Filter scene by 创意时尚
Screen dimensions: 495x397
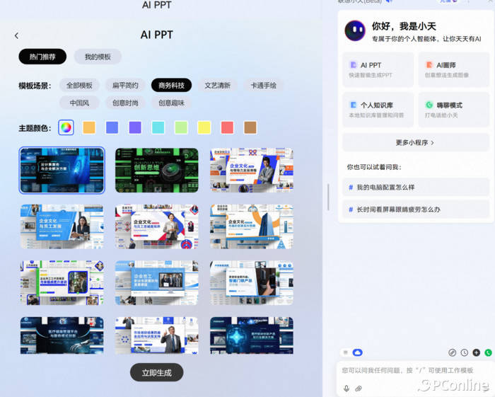[125, 103]
